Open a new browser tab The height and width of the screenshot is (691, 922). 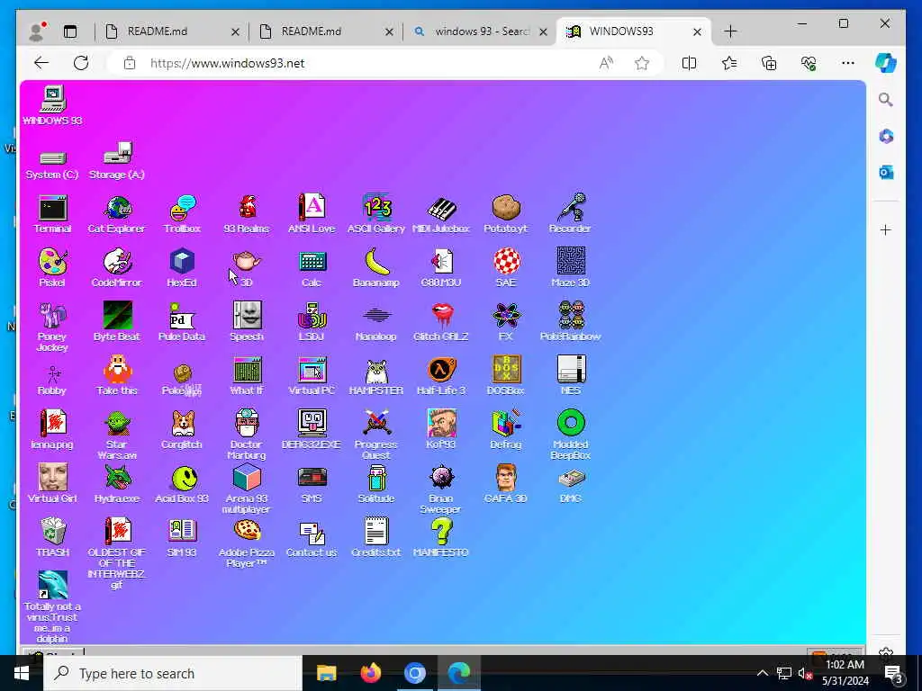click(x=730, y=31)
